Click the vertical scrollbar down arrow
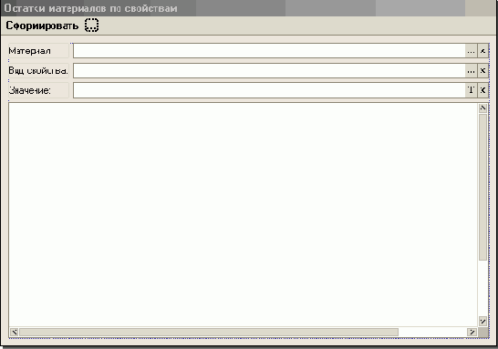The height and width of the screenshot is (349, 498). [482, 322]
